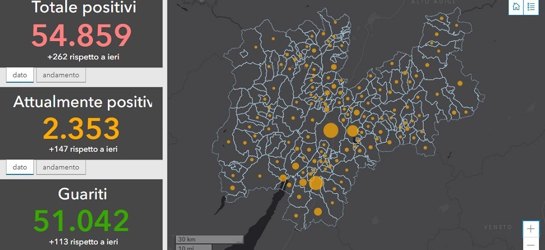Select the southernmost orange bubble on the map
The image size is (545, 250).
pyautogui.click(x=318, y=212)
